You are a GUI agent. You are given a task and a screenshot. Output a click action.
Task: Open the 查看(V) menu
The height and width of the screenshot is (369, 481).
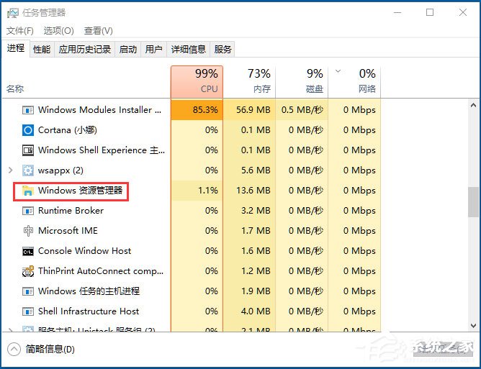click(98, 31)
